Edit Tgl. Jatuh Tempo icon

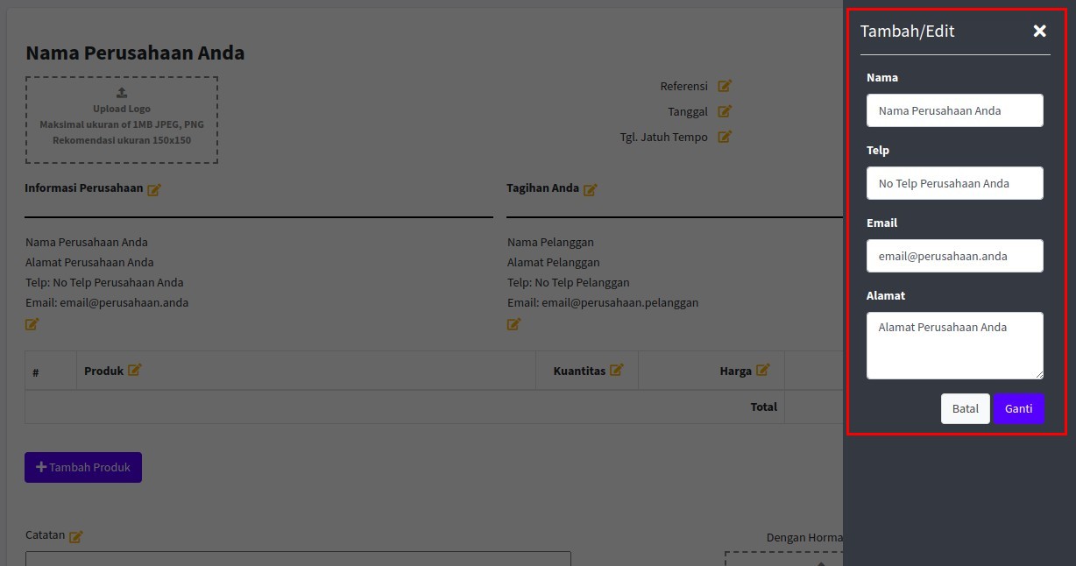725,137
